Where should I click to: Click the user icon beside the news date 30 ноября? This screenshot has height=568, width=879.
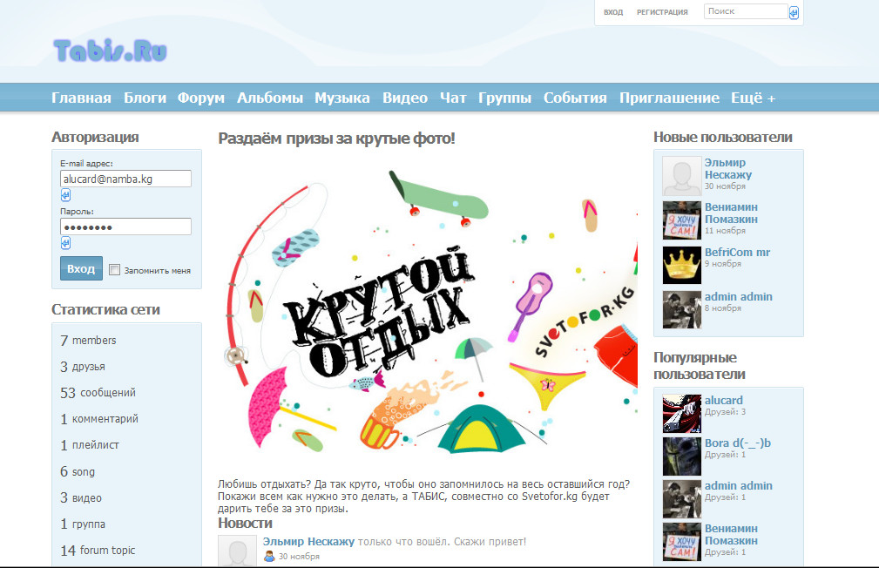pos(270,556)
